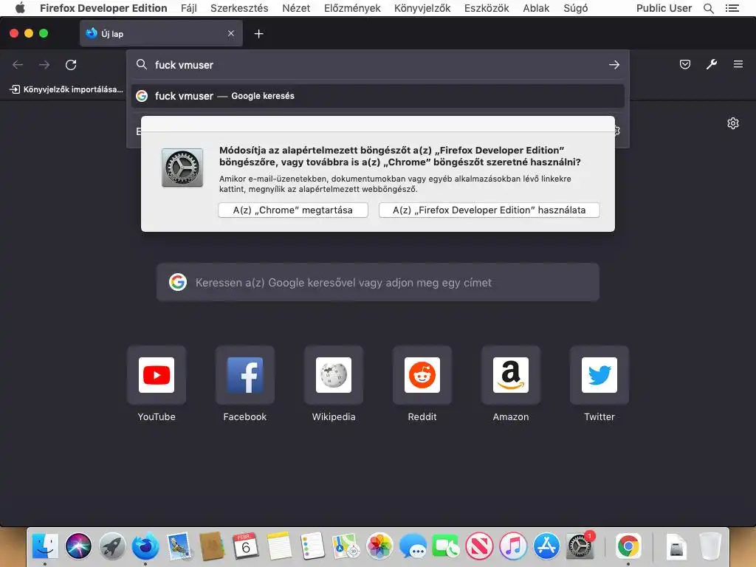Click the A(z) „Chrome” megtartása button
The width and height of the screenshot is (756, 567).
[x=293, y=210]
